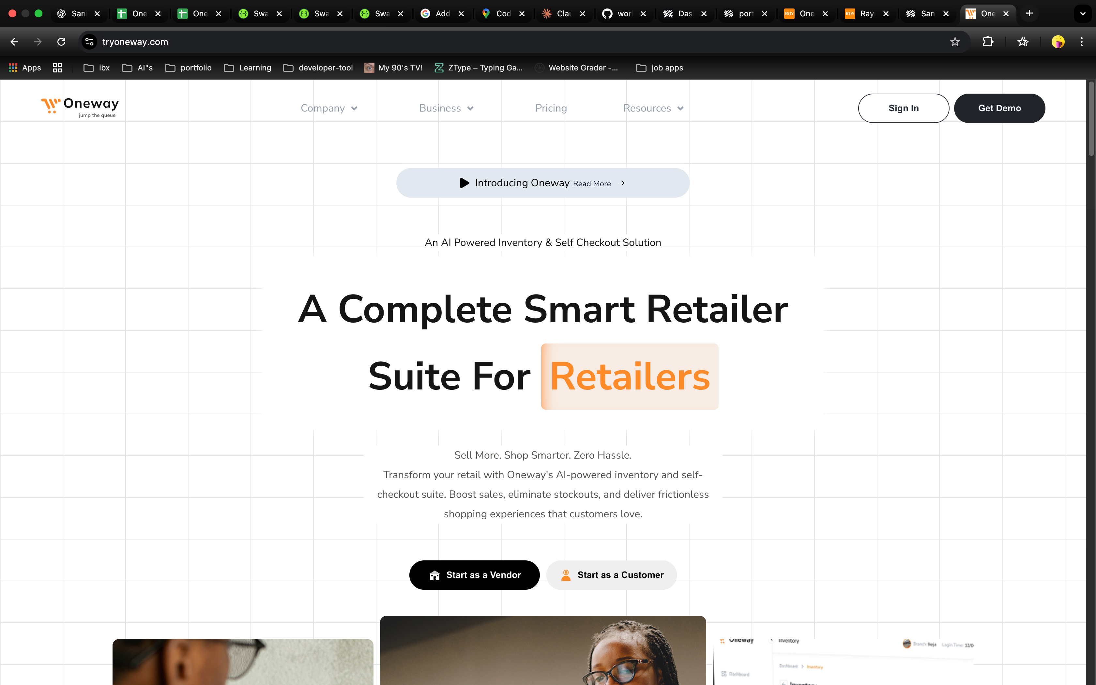Open the Chrome profile avatar
Viewport: 1096px width, 685px height.
click(x=1058, y=42)
